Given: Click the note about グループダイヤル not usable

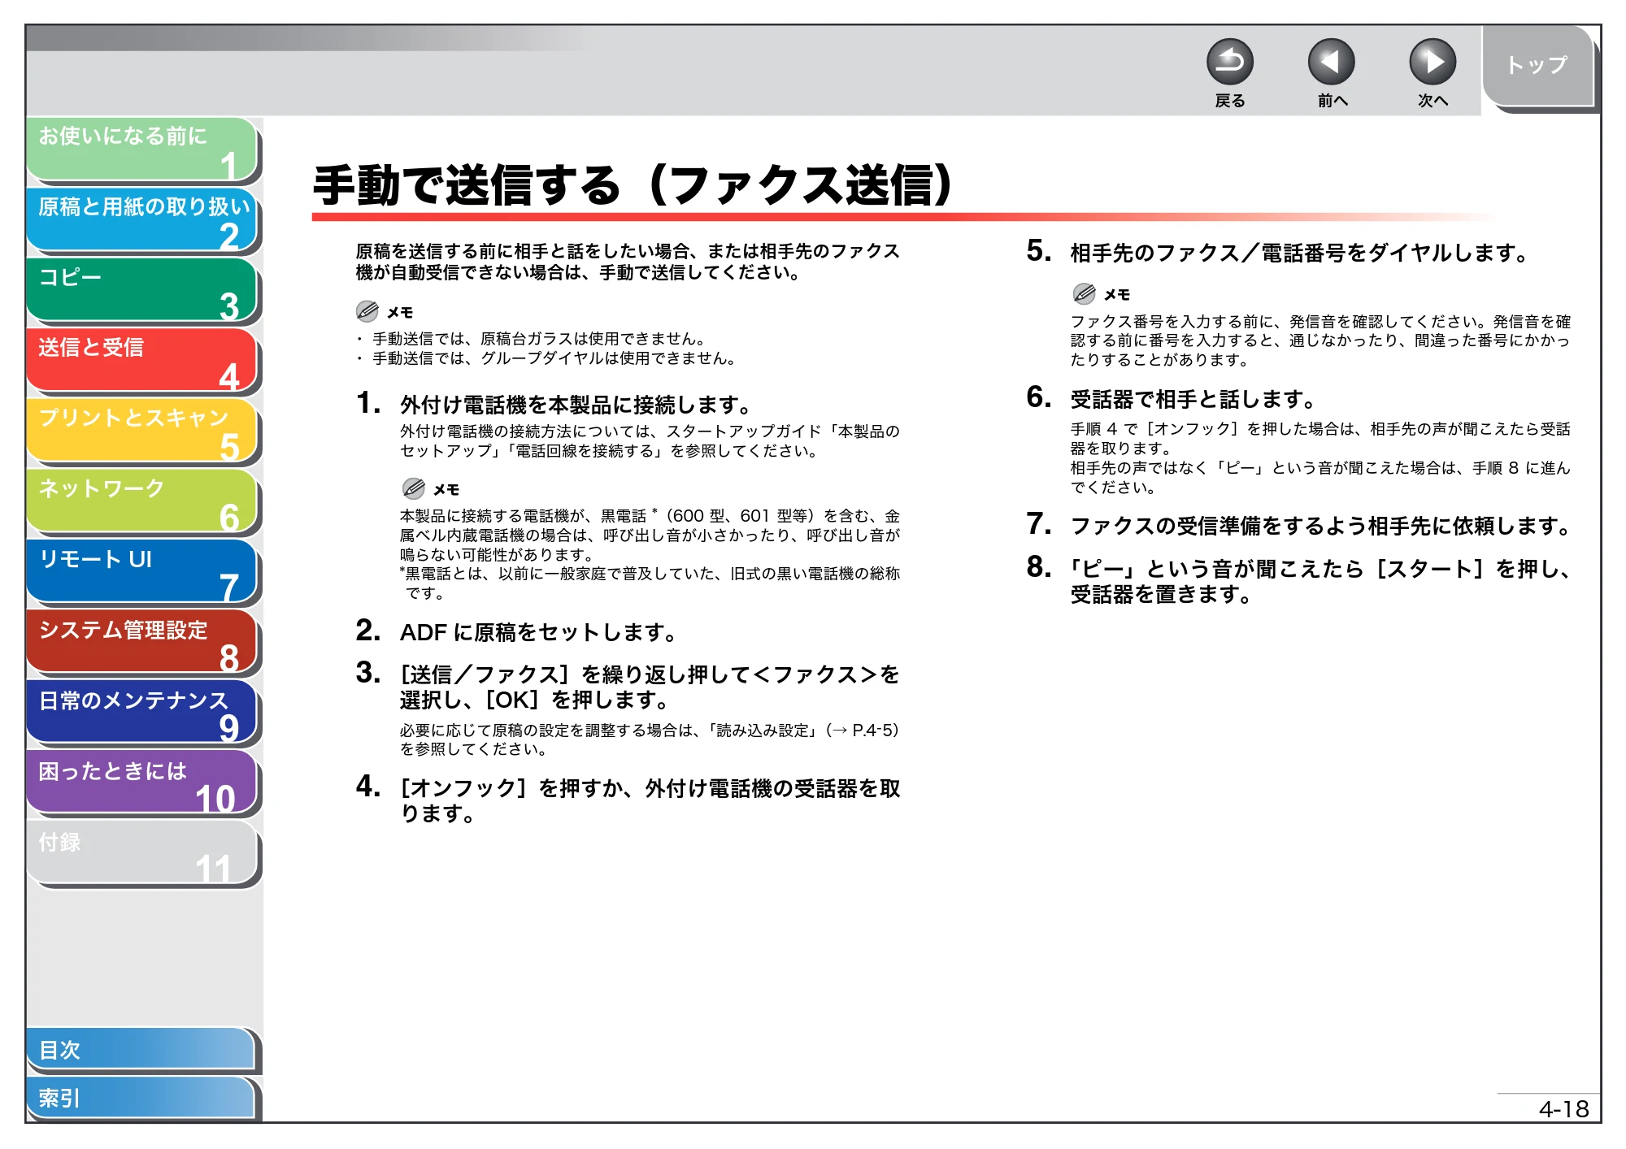Looking at the screenshot, I should point(554,358).
